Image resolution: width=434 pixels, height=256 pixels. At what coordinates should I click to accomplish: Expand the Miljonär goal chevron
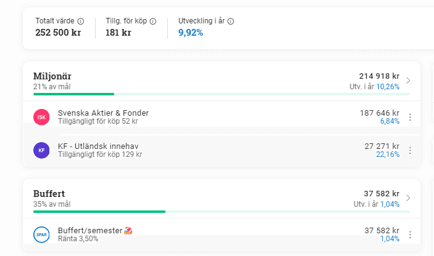[408, 81]
